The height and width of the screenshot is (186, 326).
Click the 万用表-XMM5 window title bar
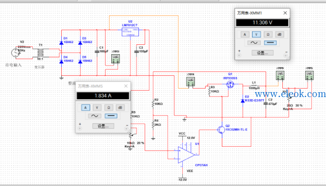tap(103, 86)
